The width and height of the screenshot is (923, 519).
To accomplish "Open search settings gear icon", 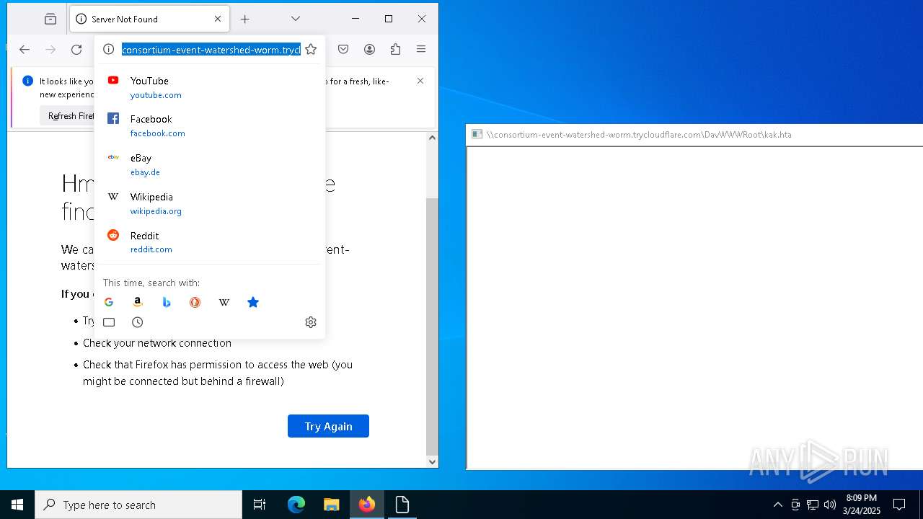I will (311, 322).
